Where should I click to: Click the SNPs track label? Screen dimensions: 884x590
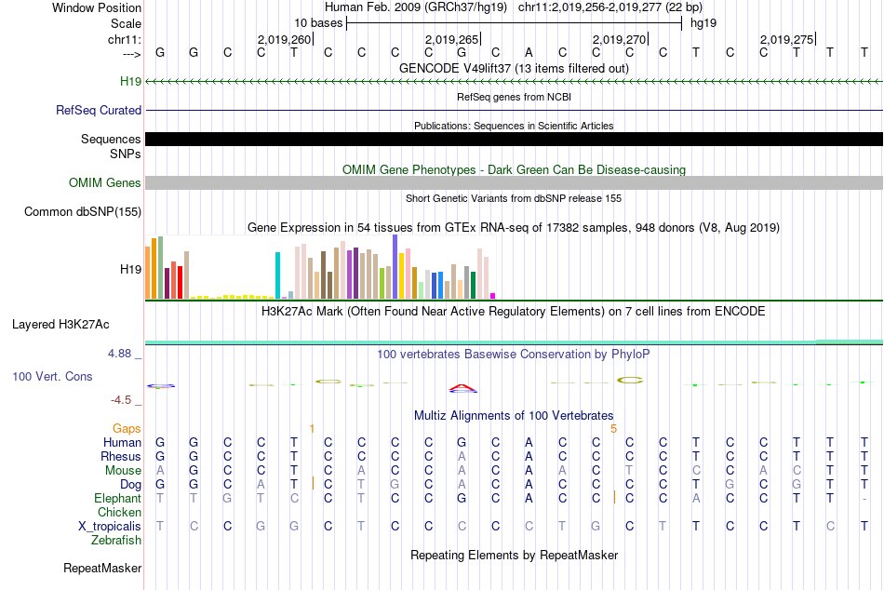126,154
